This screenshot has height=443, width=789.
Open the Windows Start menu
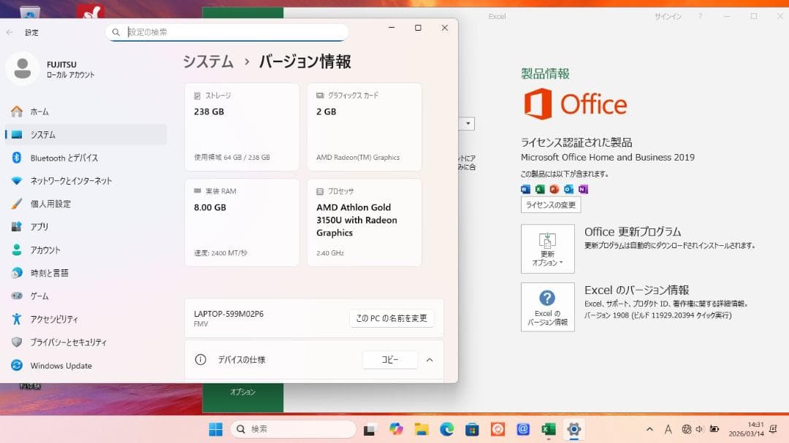click(216, 429)
